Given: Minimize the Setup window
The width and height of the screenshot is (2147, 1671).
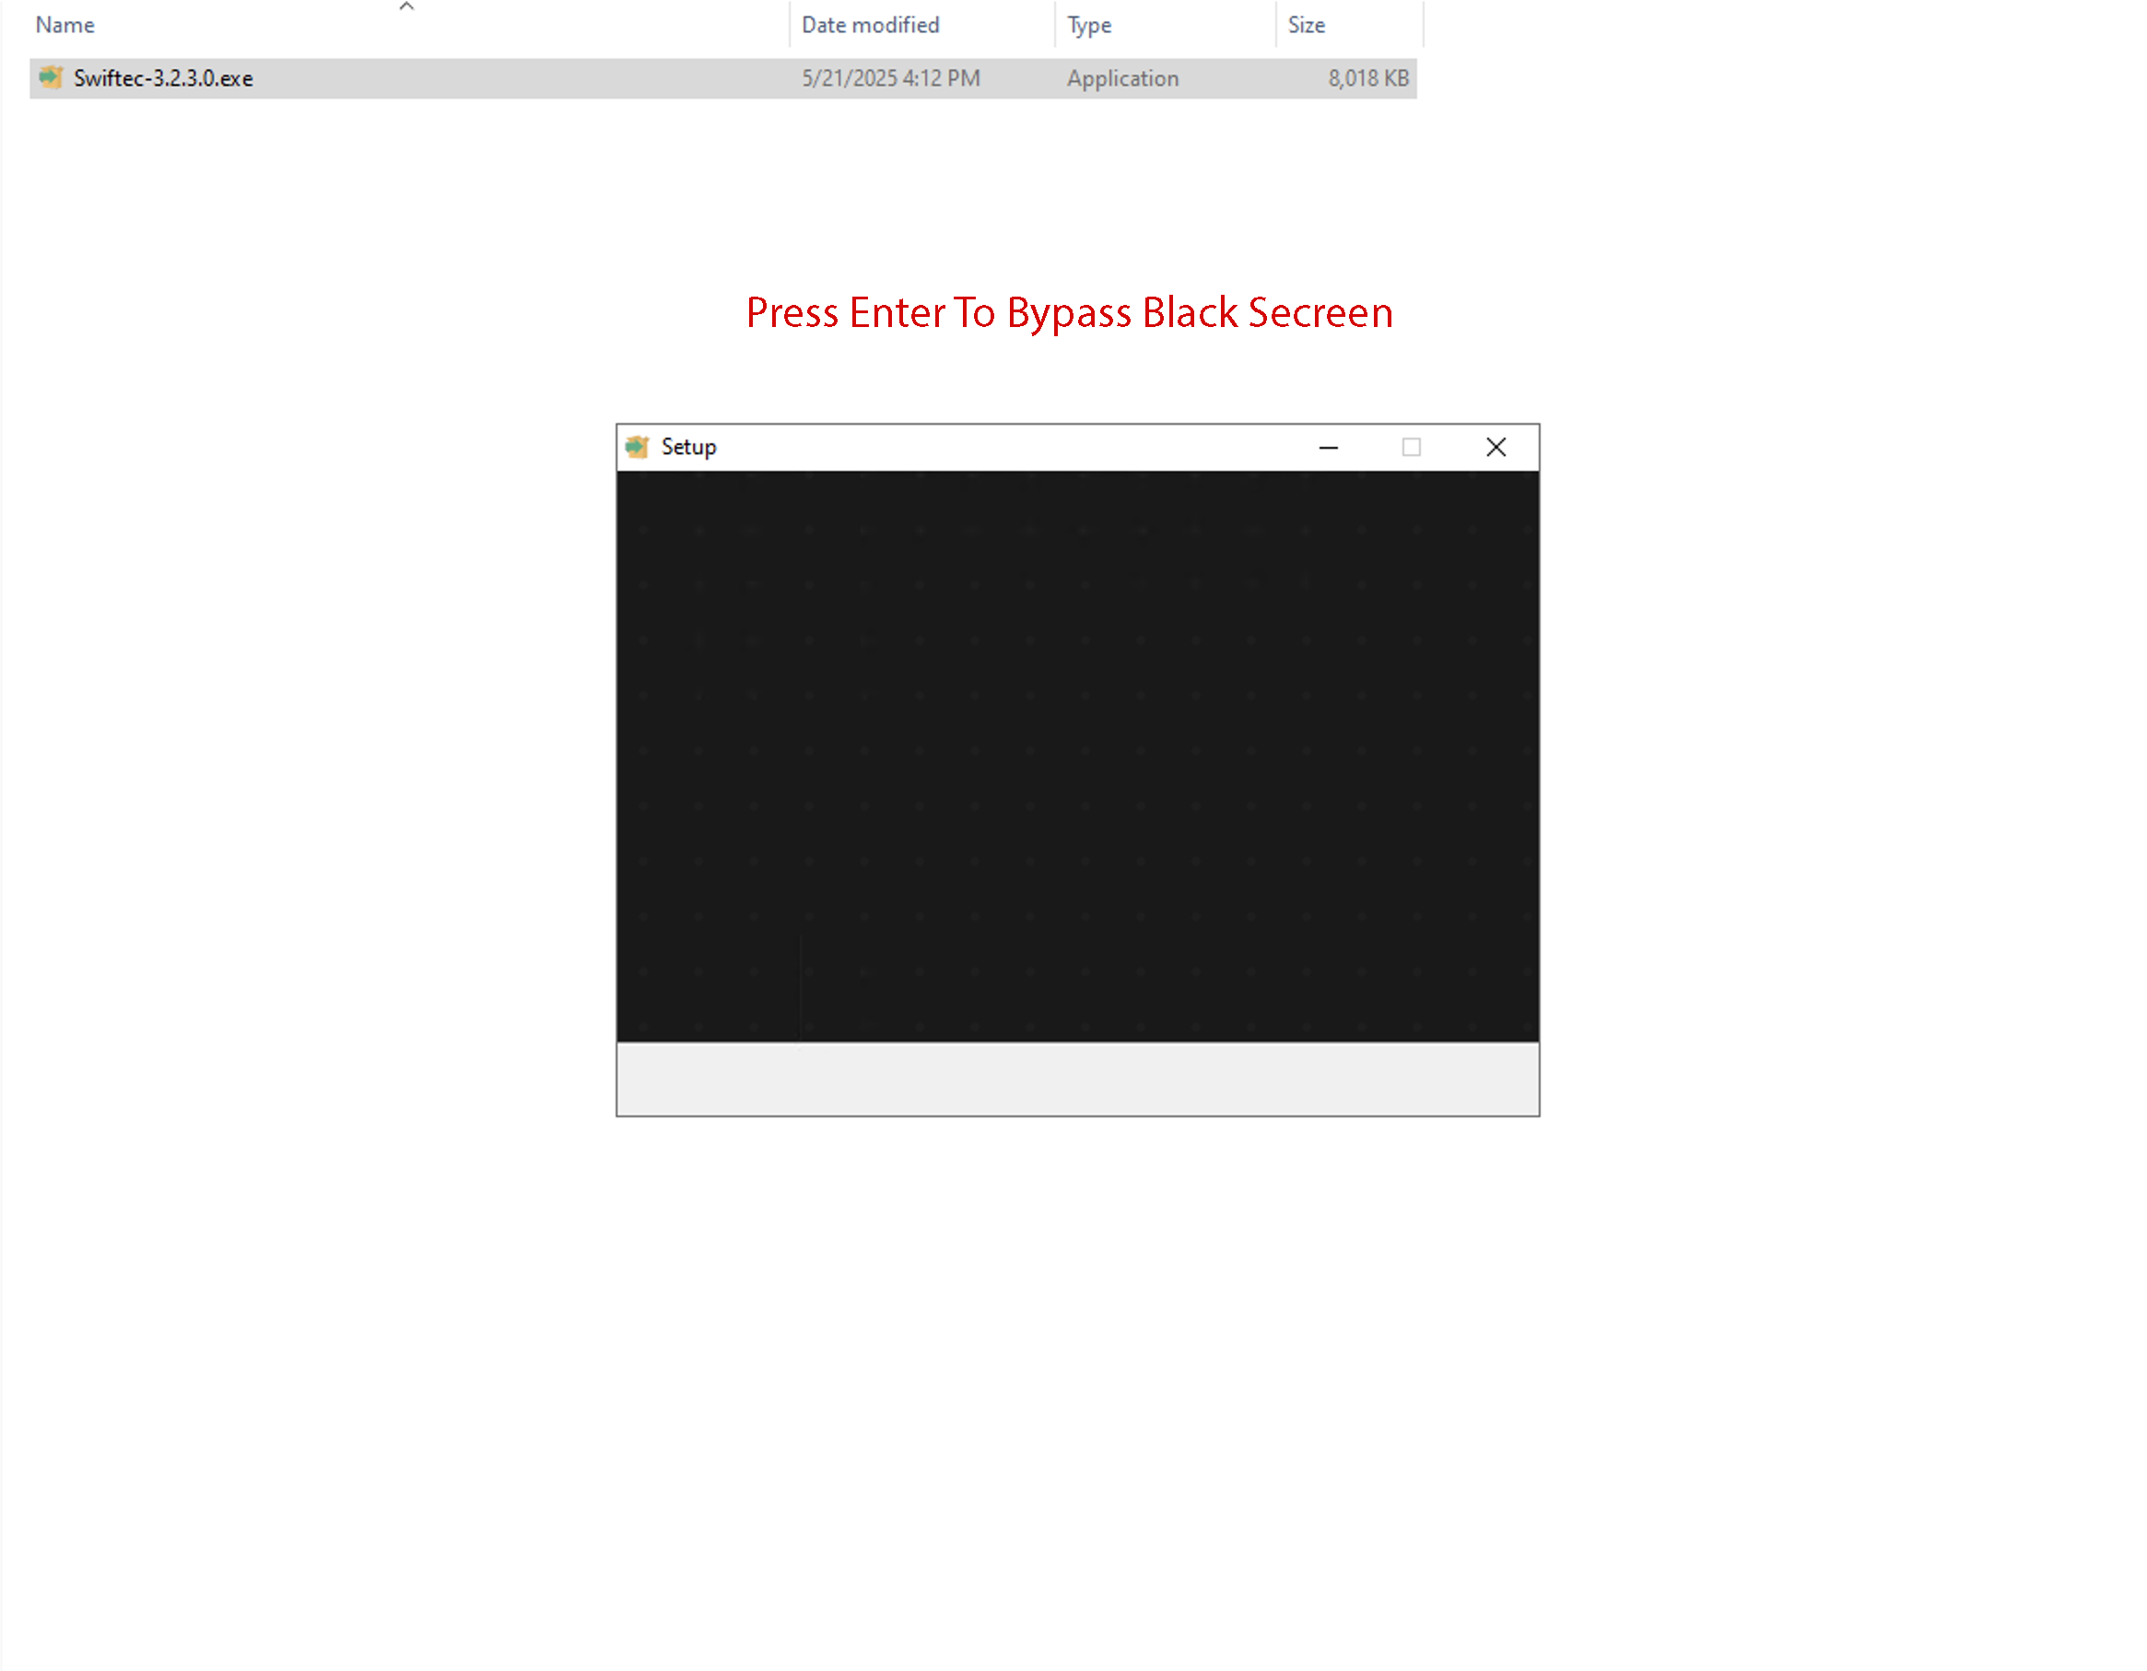Looking at the screenshot, I should (x=1329, y=448).
